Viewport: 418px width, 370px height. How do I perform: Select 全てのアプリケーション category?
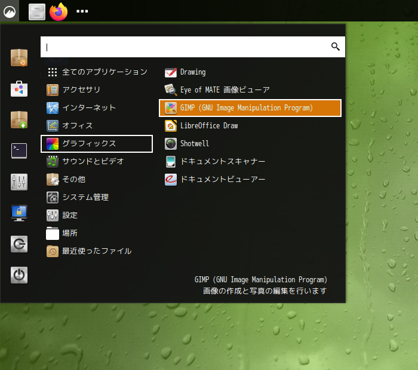pyautogui.click(x=97, y=72)
